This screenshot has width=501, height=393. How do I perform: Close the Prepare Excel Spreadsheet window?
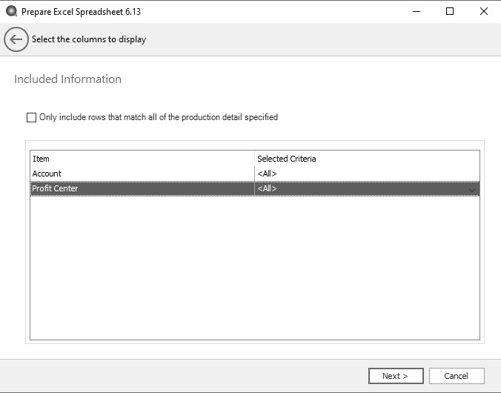pyautogui.click(x=483, y=12)
